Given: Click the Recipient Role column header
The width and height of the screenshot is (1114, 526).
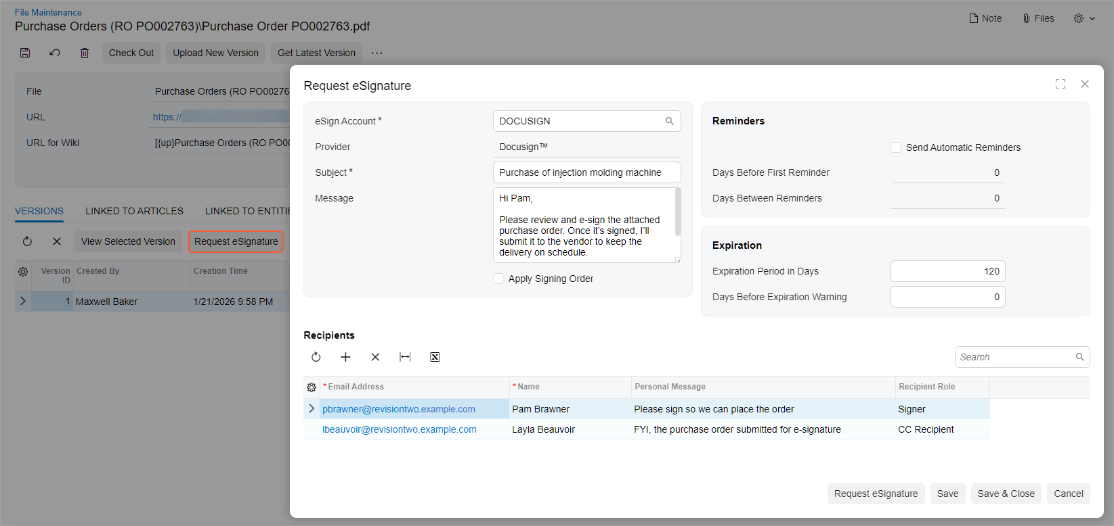Looking at the screenshot, I should tap(942, 387).
